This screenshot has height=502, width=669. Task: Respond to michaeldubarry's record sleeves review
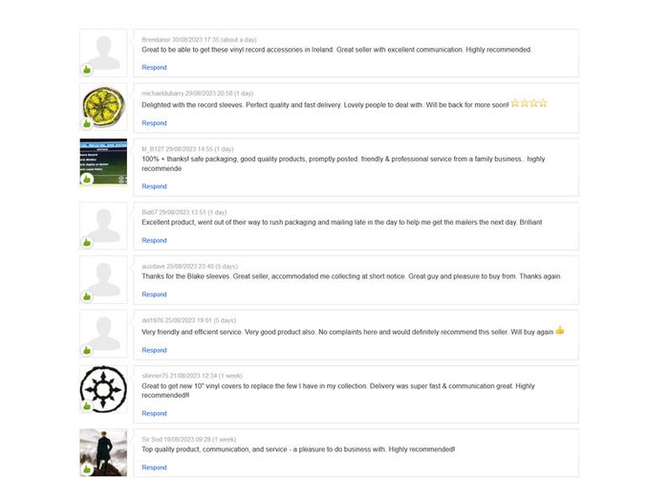tap(154, 123)
